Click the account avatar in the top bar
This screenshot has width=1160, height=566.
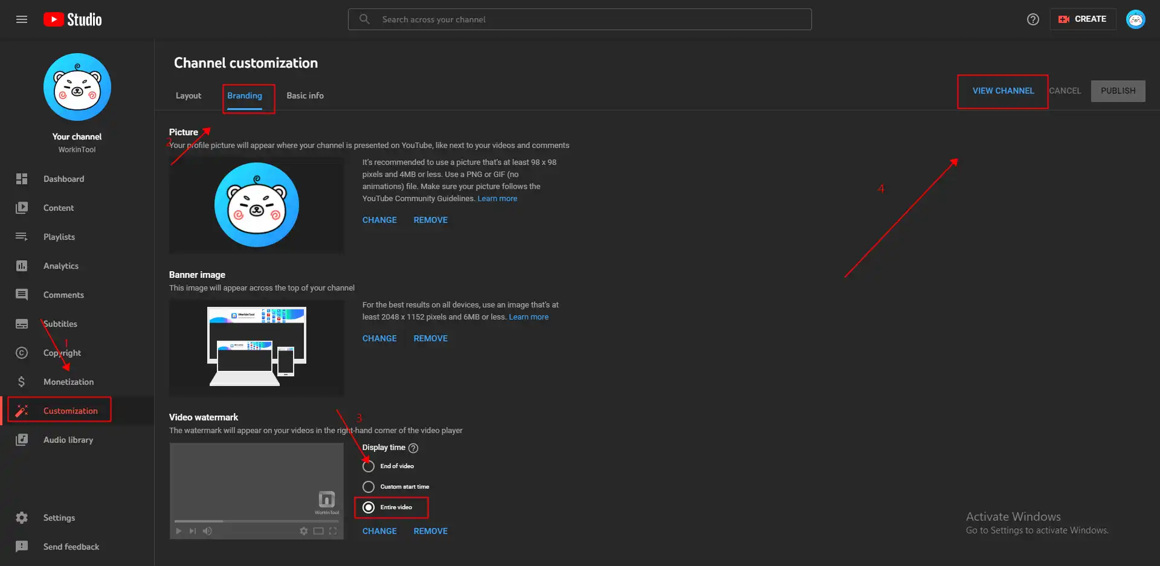point(1136,19)
